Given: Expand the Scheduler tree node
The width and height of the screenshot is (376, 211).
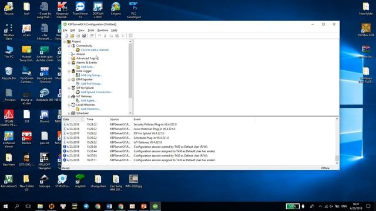Looking at the screenshot, I should (69, 113).
